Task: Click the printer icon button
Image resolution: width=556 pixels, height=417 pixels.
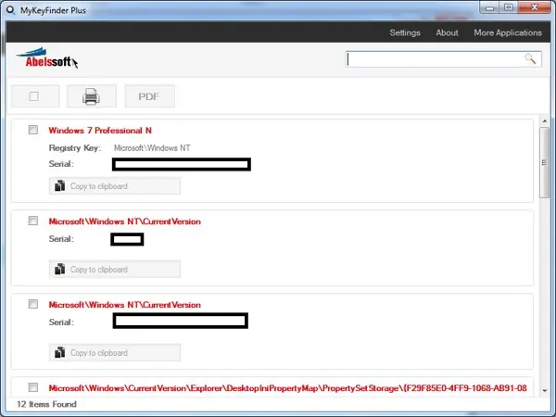Action: [x=92, y=96]
